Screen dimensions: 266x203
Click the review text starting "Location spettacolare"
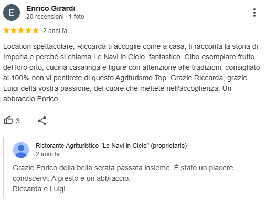tap(132, 72)
